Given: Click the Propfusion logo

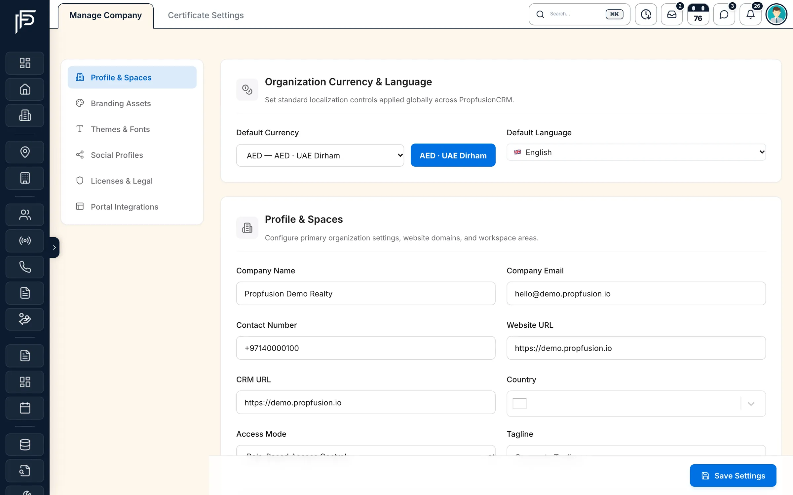Looking at the screenshot, I should pos(25,22).
